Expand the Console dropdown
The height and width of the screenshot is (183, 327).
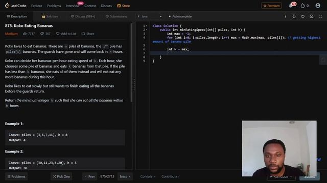click(148, 176)
